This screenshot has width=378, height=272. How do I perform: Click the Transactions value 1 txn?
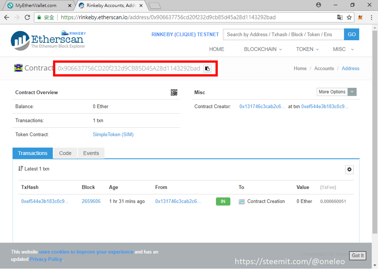coord(98,121)
